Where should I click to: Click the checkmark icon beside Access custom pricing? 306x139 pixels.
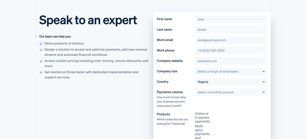41,61
